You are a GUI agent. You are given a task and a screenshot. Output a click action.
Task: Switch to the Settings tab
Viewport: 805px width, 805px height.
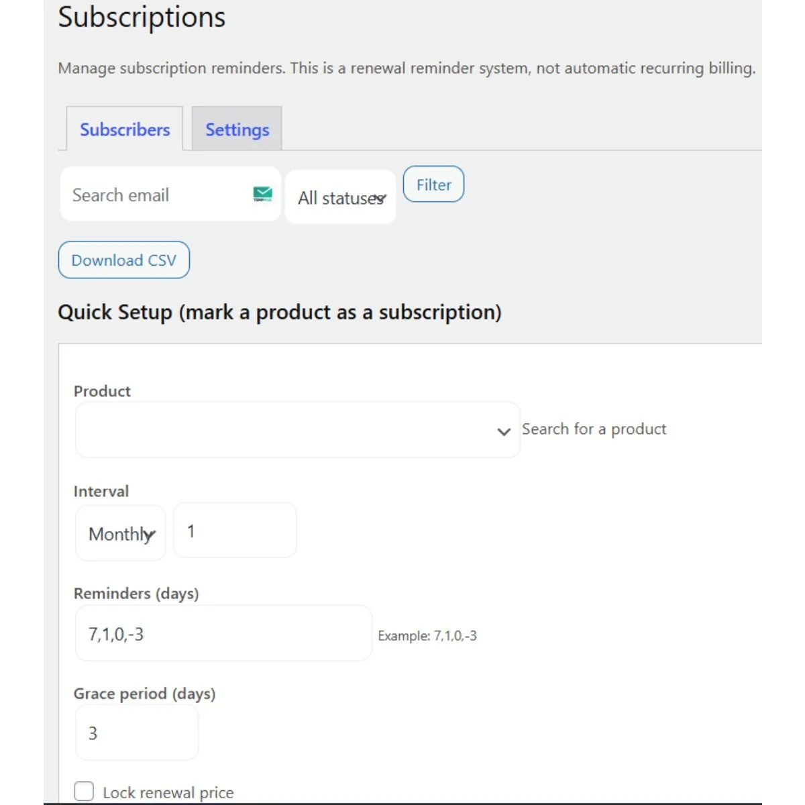pyautogui.click(x=237, y=129)
